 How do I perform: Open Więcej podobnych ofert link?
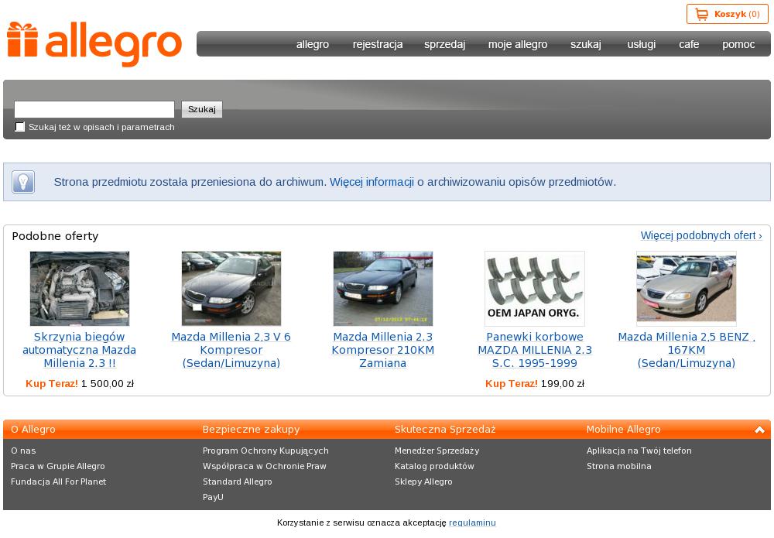701,235
